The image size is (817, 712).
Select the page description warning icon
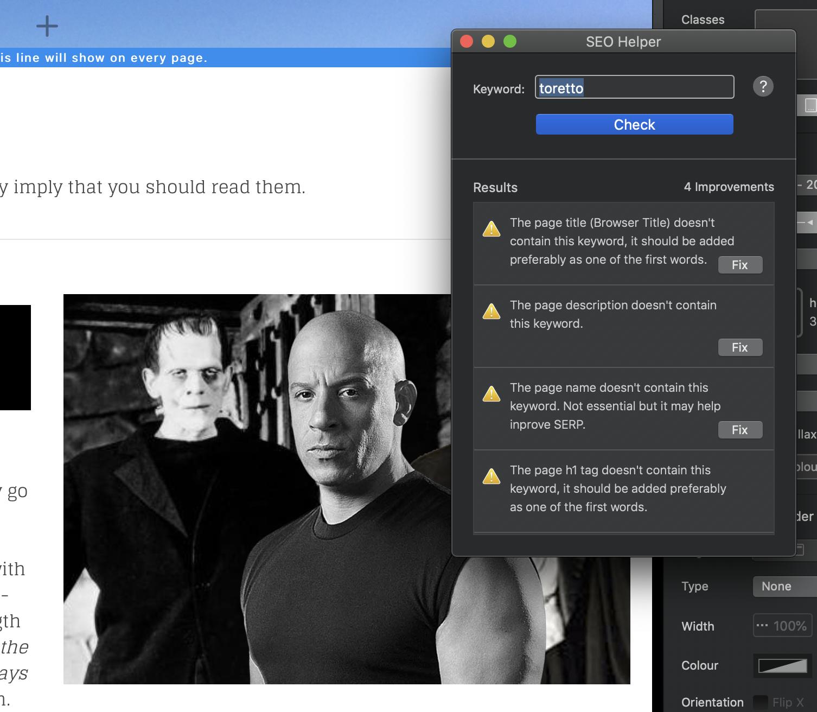(492, 311)
